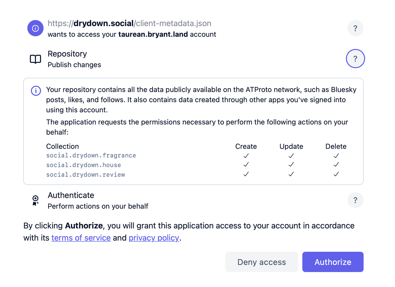Collapse Repository details via its question mark button
The image size is (395, 287).
point(355,59)
